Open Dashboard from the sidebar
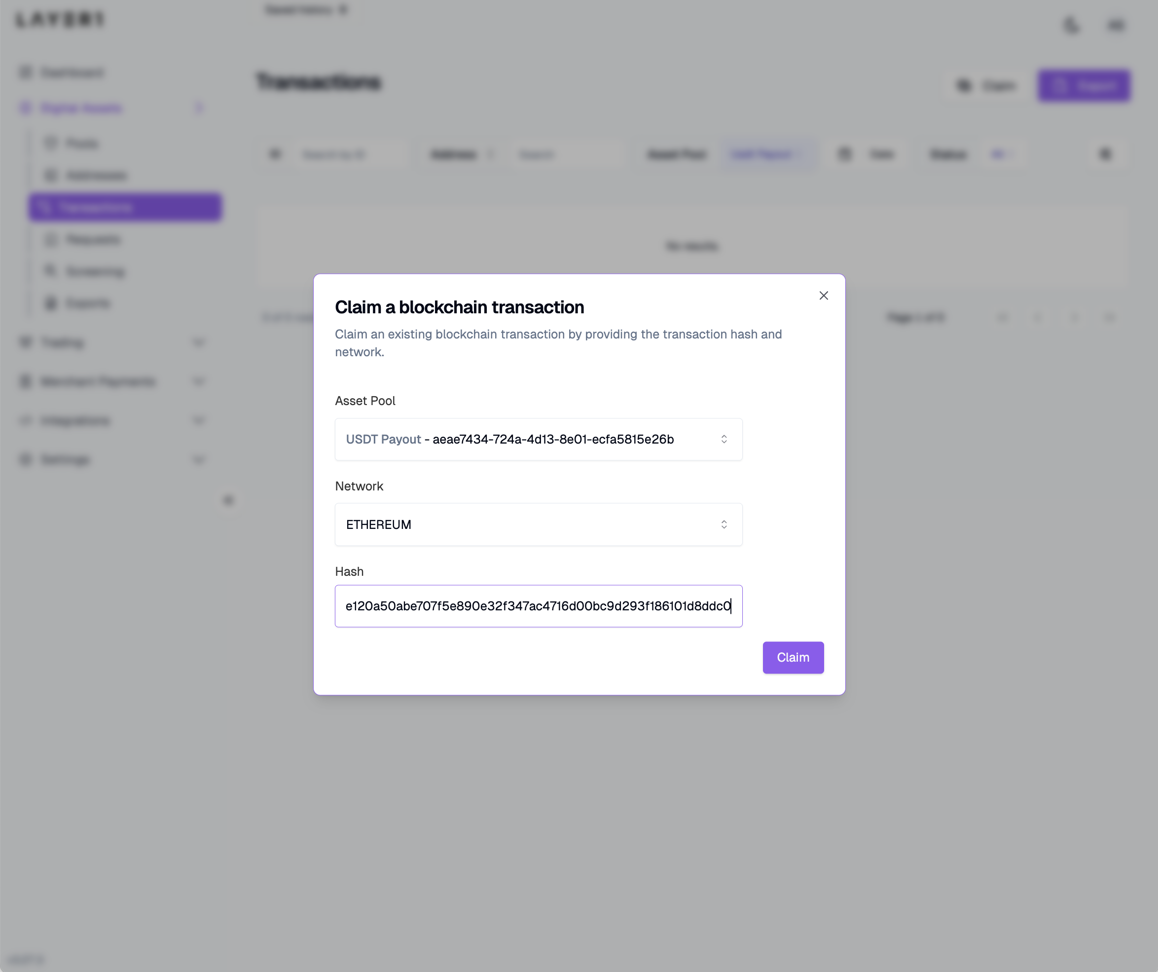This screenshot has width=1158, height=972. pyautogui.click(x=72, y=73)
